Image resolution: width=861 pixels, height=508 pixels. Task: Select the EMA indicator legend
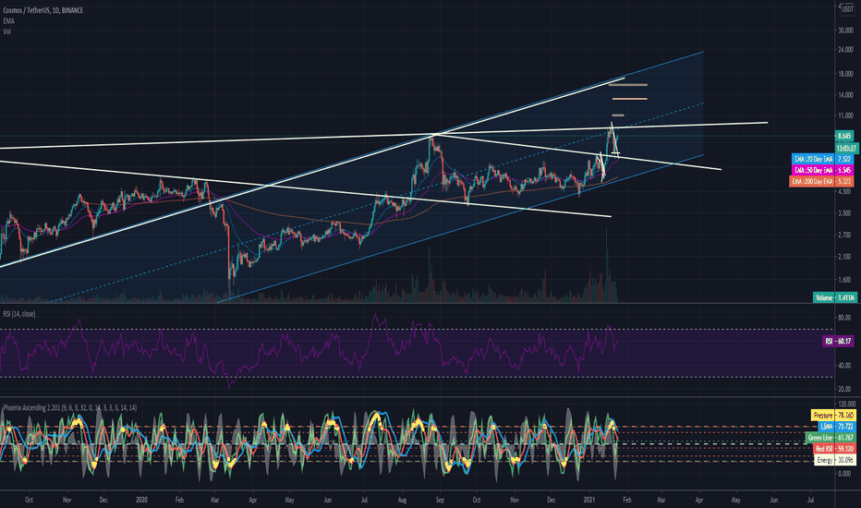pyautogui.click(x=9, y=21)
